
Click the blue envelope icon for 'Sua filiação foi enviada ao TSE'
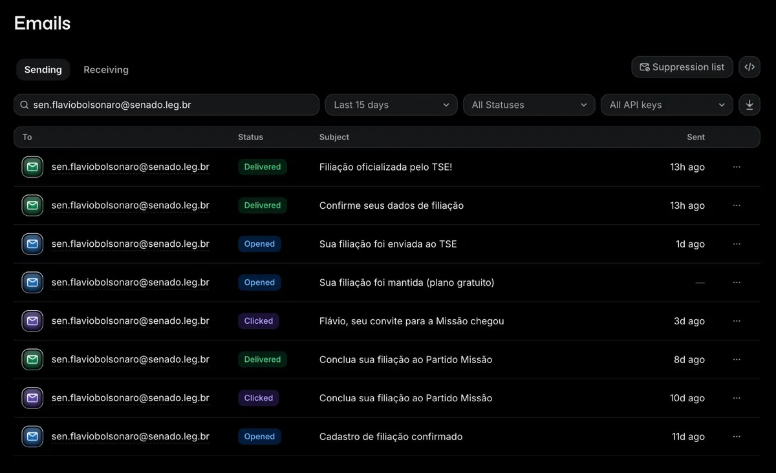click(32, 244)
